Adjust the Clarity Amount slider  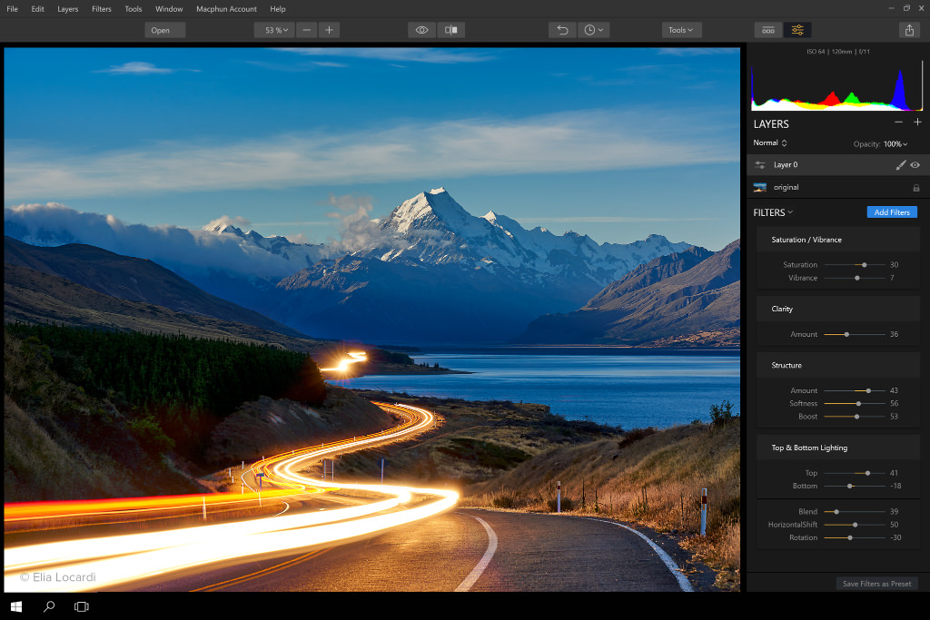coord(846,334)
